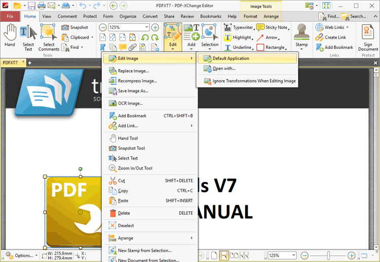Select the Hand tool in ribbon
The width and height of the screenshot is (380, 262).
click(x=10, y=36)
